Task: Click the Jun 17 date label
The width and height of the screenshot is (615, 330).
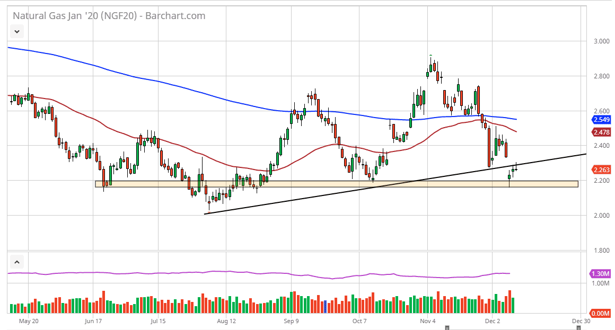Action: coord(93,321)
